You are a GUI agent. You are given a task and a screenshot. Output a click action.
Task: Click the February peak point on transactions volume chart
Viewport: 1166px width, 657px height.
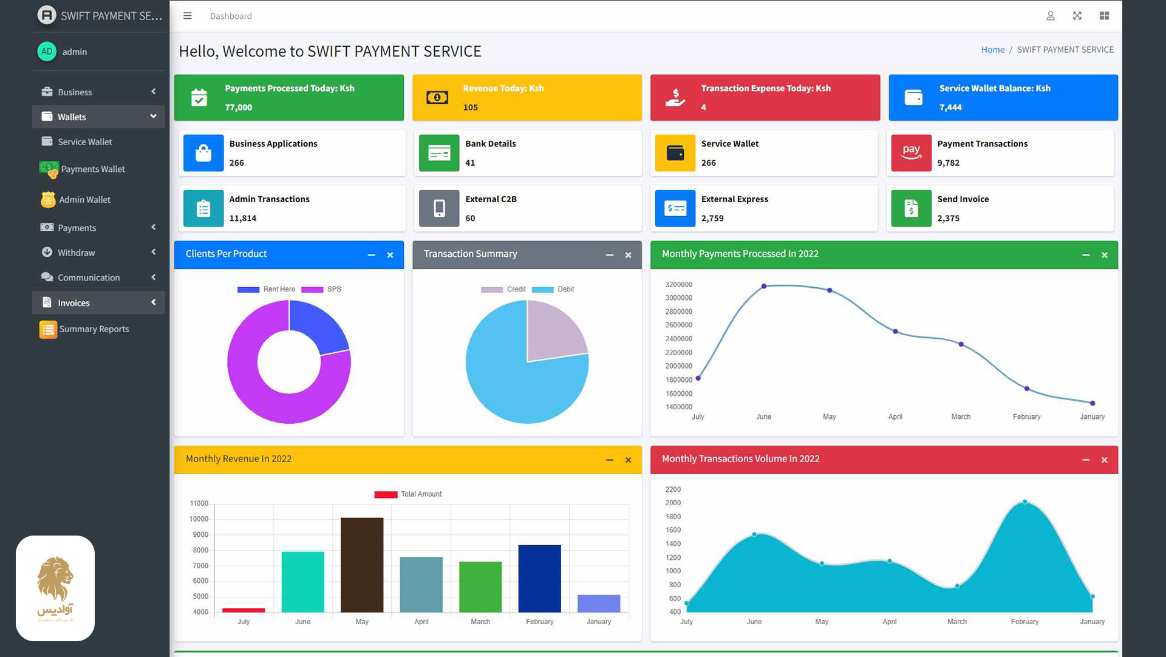point(1025,502)
